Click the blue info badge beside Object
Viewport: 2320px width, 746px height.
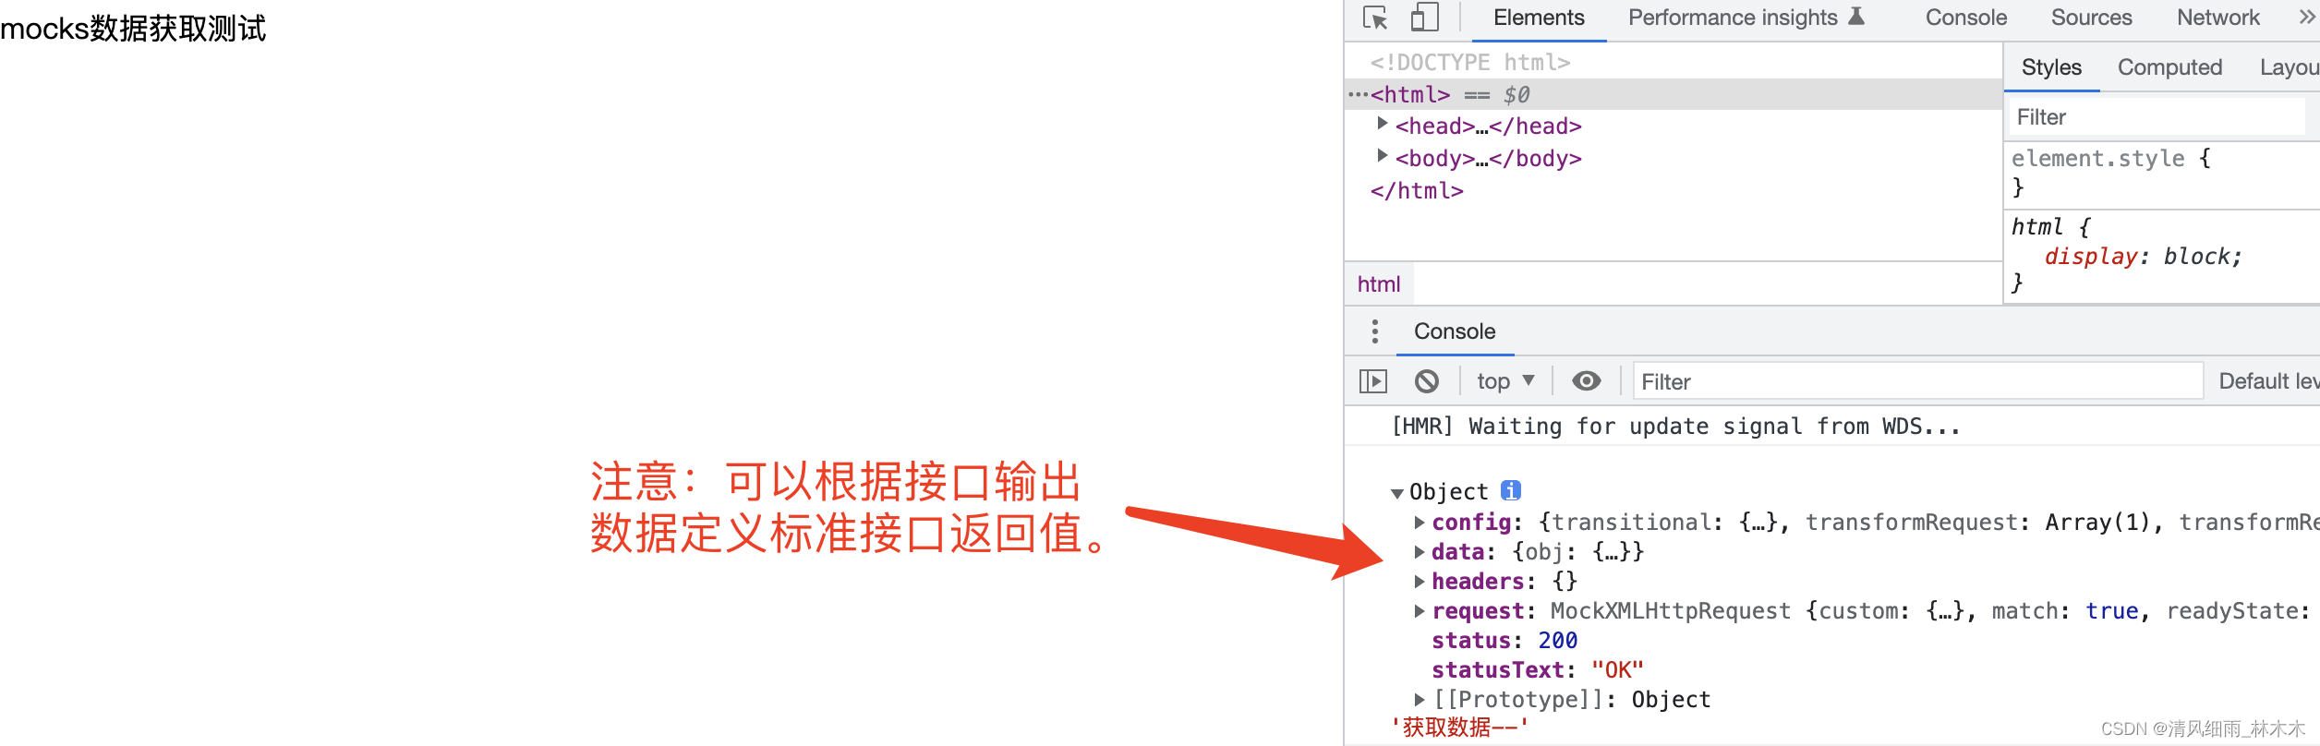click(1511, 490)
